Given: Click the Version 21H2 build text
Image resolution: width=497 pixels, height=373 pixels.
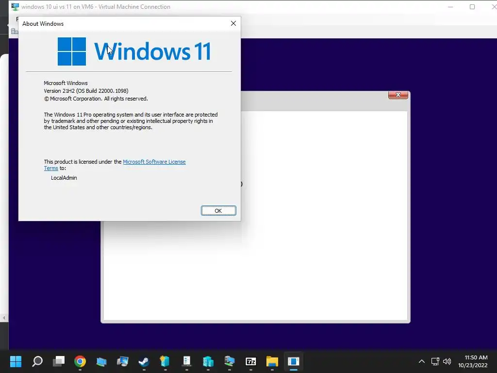Looking at the screenshot, I should click(86, 91).
